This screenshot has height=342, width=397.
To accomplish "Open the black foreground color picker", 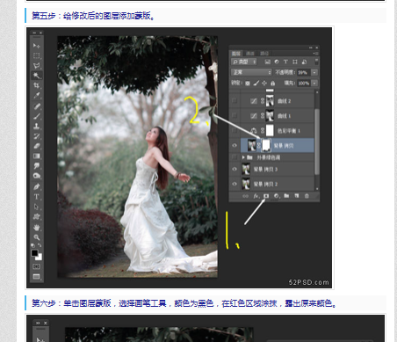I will [x=34, y=253].
